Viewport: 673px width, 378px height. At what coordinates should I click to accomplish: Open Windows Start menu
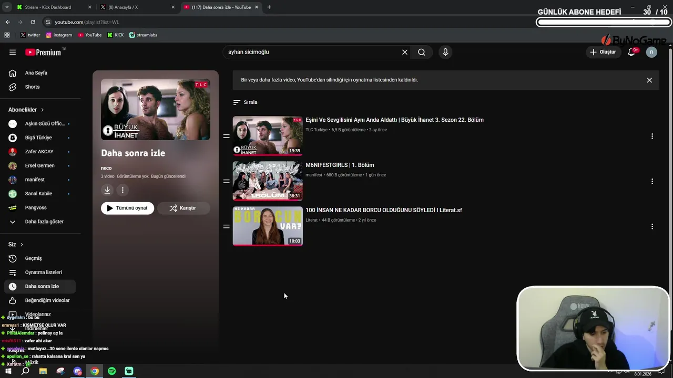(x=8, y=371)
